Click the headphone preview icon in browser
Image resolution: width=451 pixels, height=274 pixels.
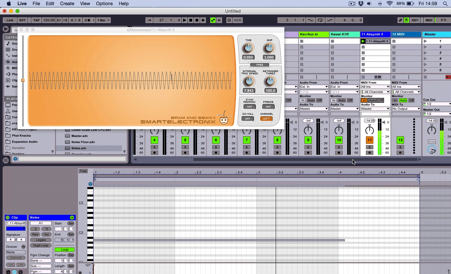(x=15, y=159)
